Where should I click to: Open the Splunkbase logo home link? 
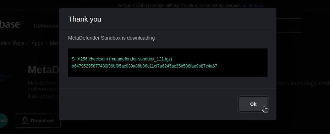click(10, 24)
